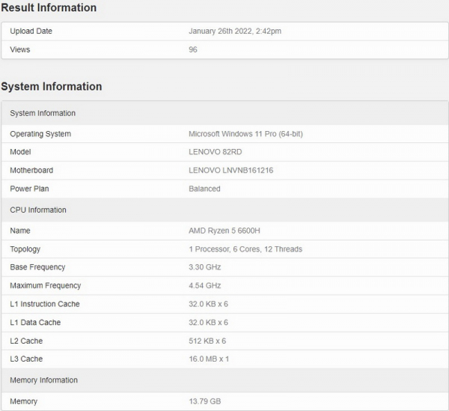Click the System Information table section header
Image resolution: width=449 pixels, height=411 pixels.
pyautogui.click(x=43, y=113)
